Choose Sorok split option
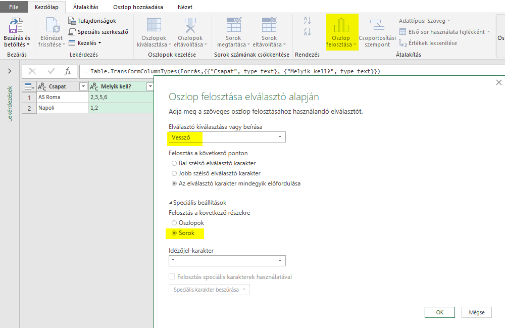This screenshot has width=505, height=328. [x=174, y=233]
